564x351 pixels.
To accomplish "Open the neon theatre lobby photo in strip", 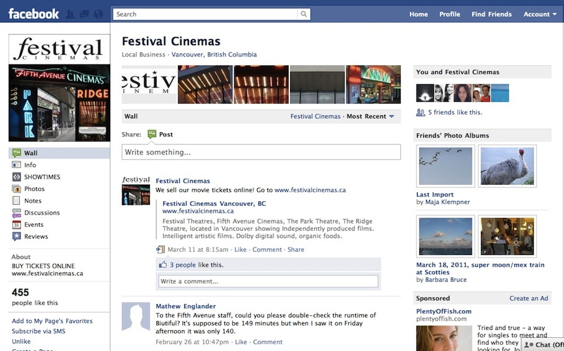I will point(373,84).
